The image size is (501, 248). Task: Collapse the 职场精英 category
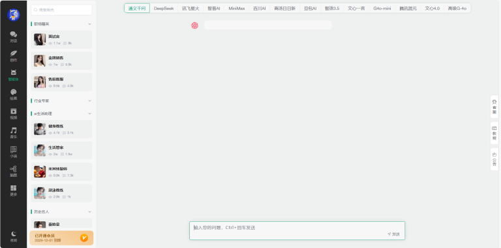tap(89, 24)
